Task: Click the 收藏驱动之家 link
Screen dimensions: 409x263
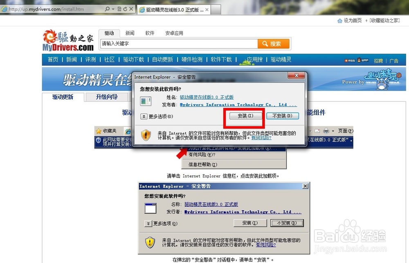Action: click(x=385, y=20)
